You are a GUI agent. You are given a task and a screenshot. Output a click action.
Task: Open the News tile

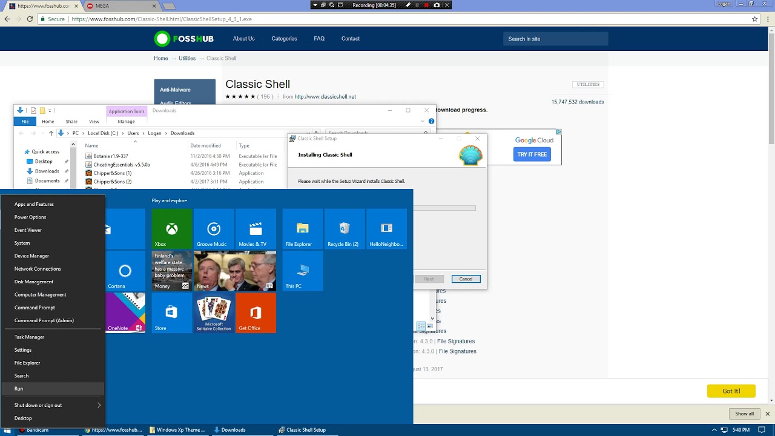[235, 271]
